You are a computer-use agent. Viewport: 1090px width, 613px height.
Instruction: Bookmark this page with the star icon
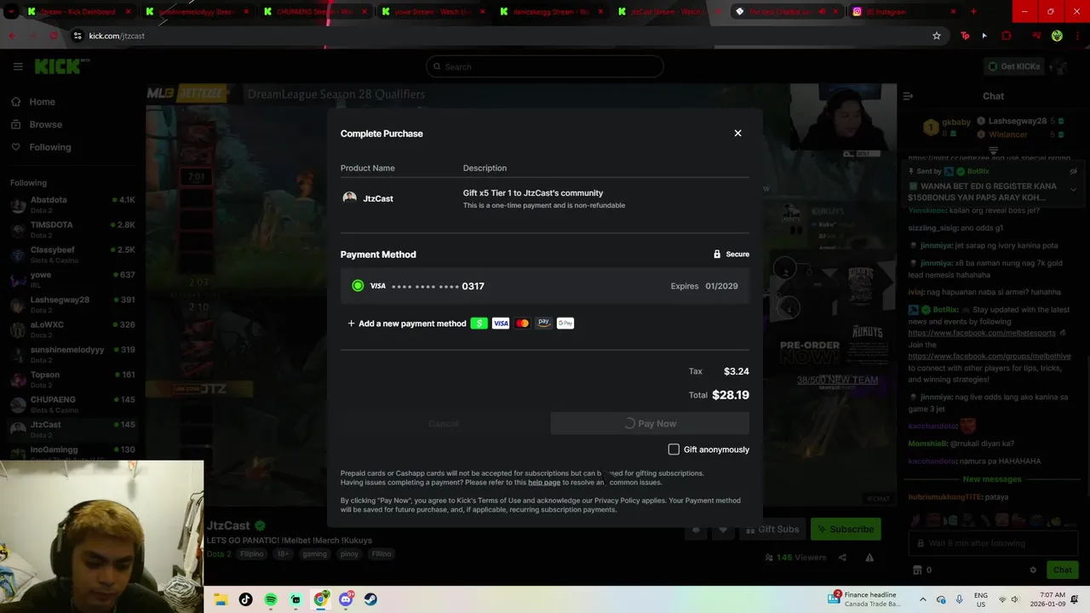(x=937, y=36)
